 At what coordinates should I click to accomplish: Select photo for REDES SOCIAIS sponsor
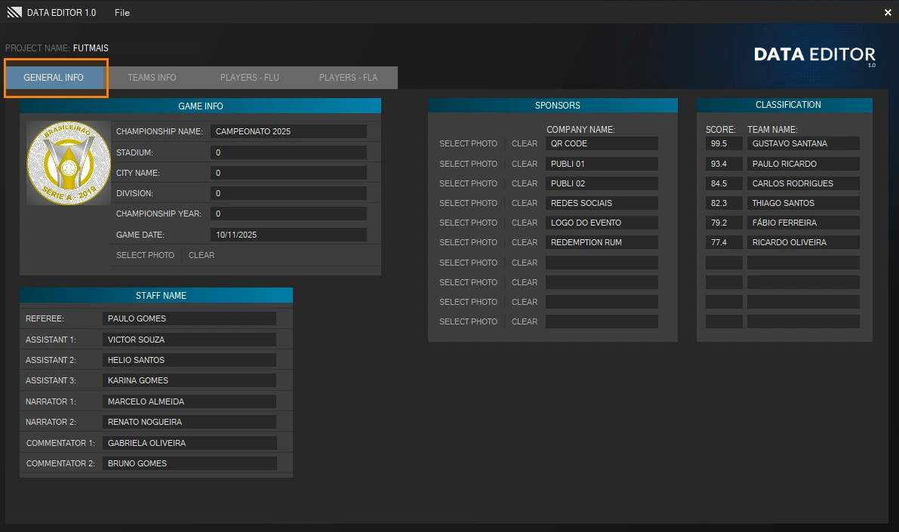click(468, 203)
